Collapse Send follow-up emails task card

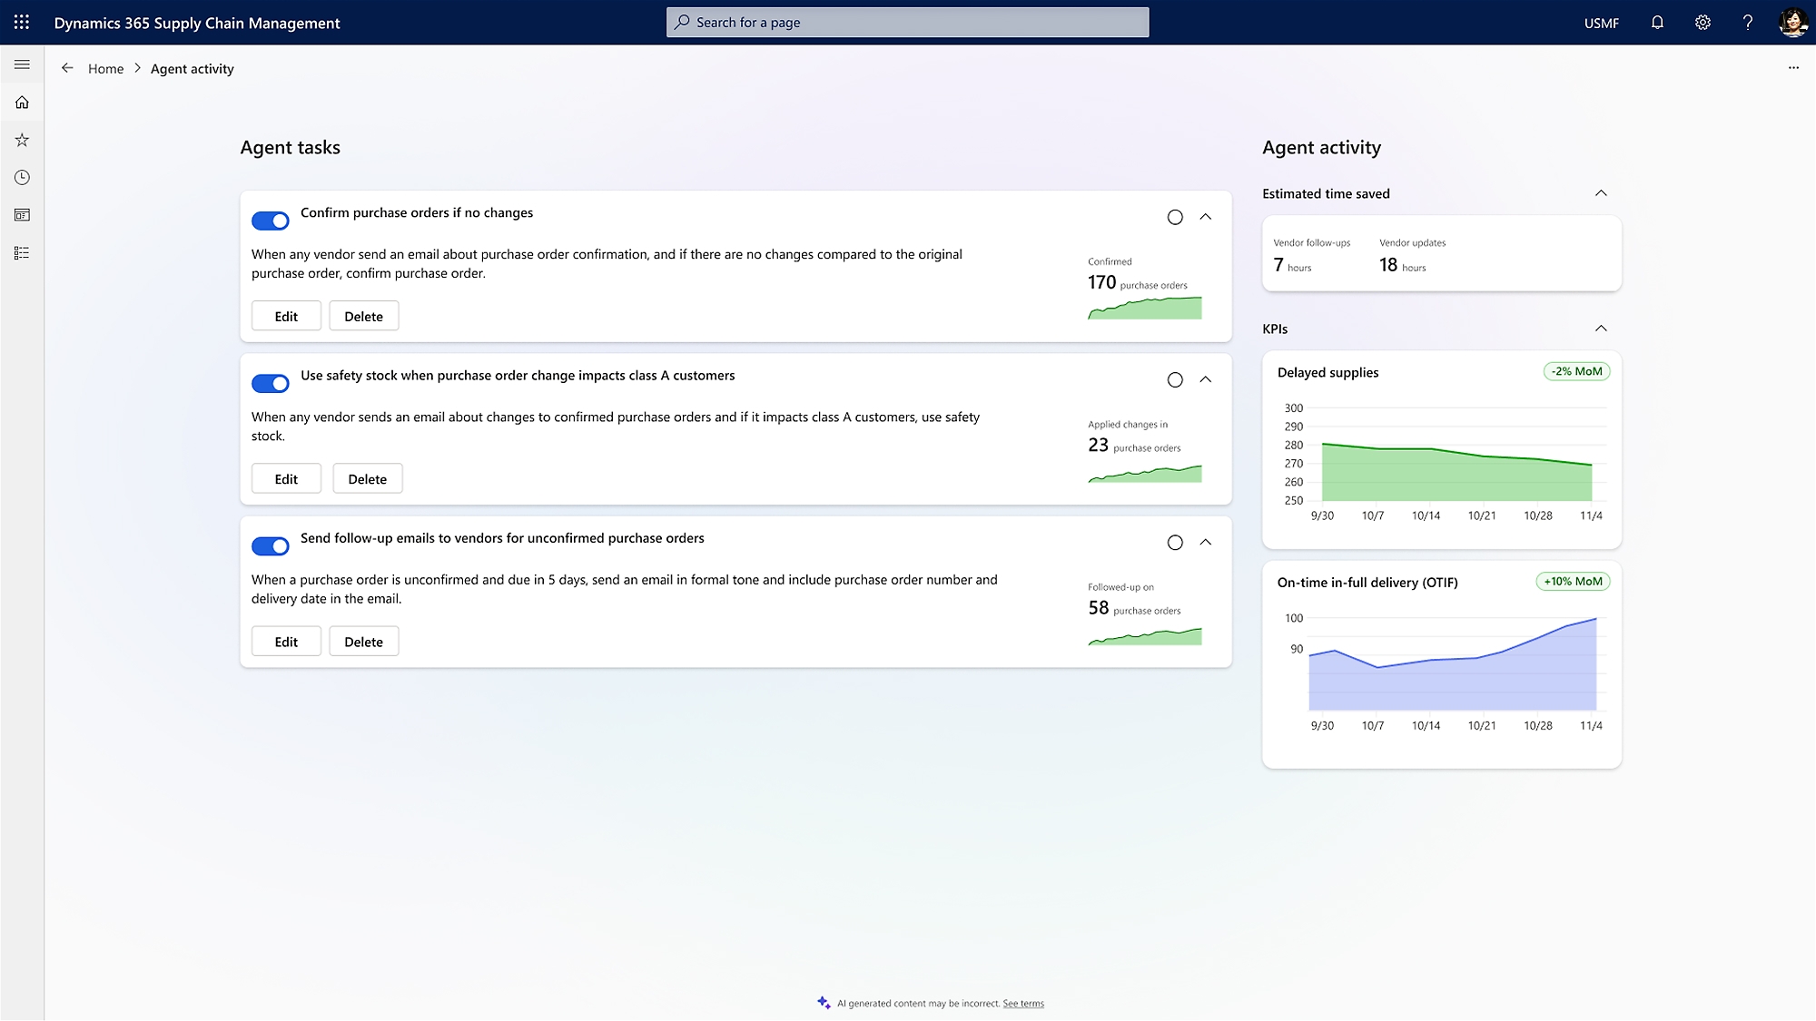[1206, 542]
